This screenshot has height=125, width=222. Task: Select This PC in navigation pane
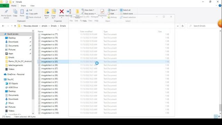click(x=10, y=80)
